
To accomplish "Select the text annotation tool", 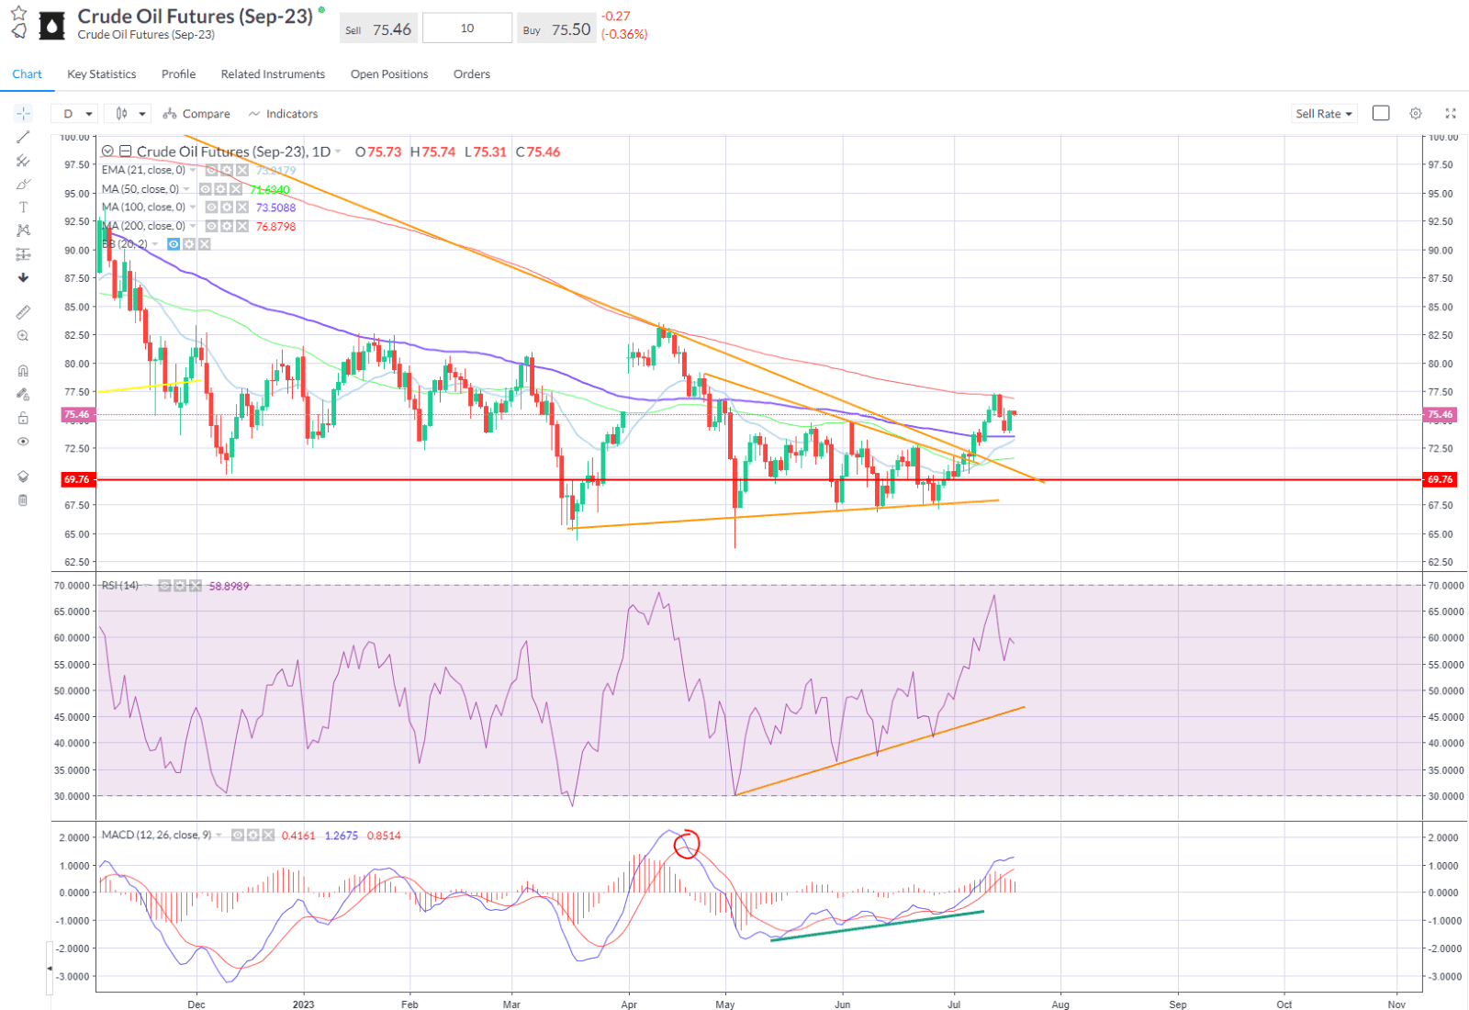I will pos(23,208).
